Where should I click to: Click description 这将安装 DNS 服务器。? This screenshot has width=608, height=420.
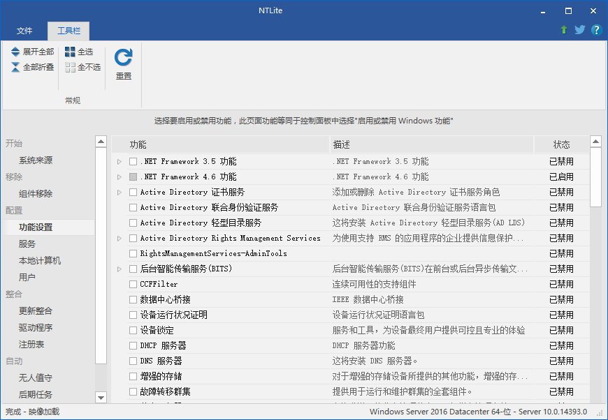click(x=375, y=361)
